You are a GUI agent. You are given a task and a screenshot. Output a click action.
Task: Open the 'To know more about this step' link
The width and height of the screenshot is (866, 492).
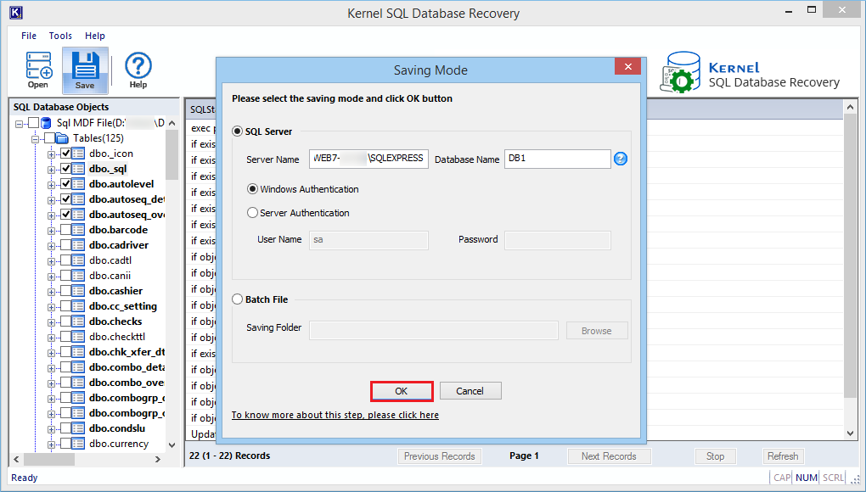tap(335, 415)
